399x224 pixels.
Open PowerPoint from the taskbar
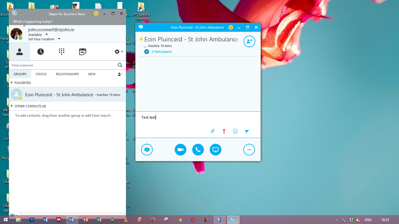coord(86,220)
